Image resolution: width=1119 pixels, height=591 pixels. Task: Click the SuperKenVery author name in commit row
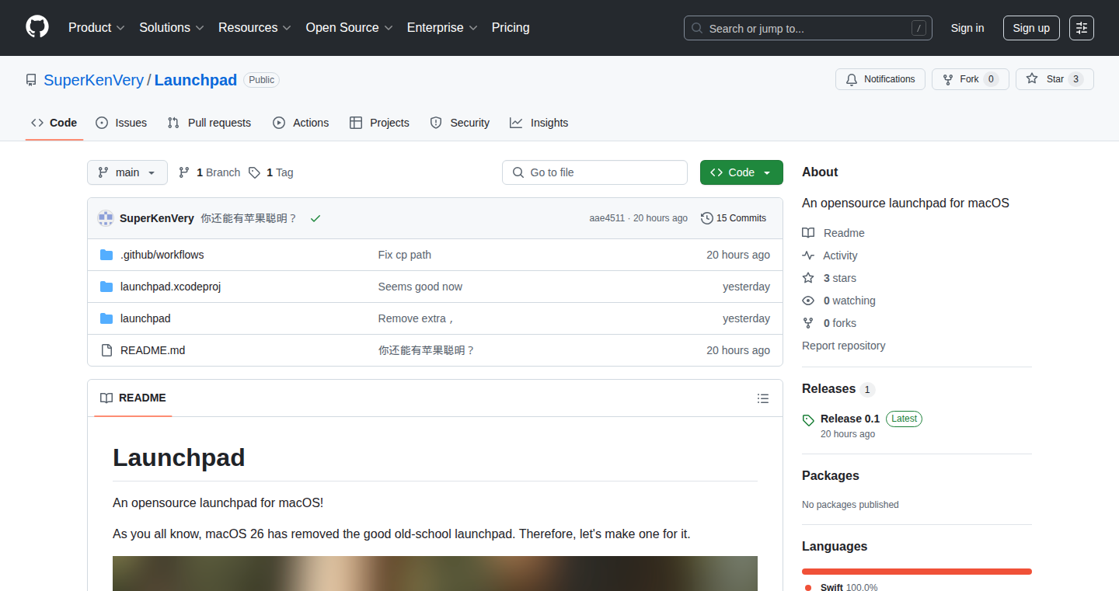[x=157, y=218]
